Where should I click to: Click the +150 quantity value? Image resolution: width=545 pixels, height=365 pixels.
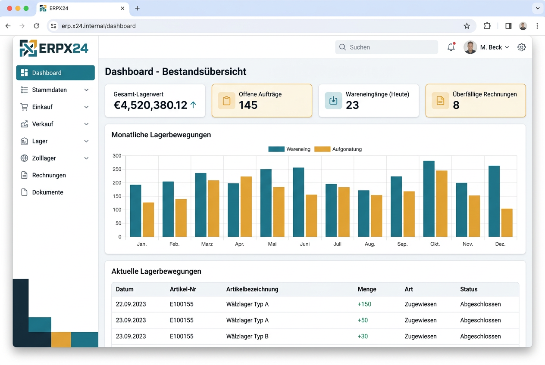pyautogui.click(x=364, y=304)
